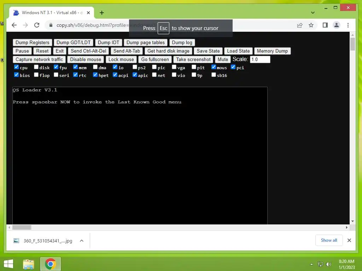Click the share page icon
This screenshot has height=271, width=362.
coord(300,25)
